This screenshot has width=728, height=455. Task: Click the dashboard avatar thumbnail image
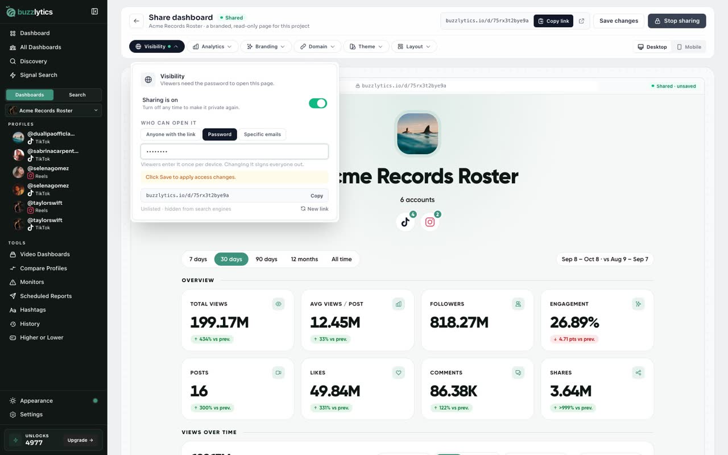click(417, 134)
